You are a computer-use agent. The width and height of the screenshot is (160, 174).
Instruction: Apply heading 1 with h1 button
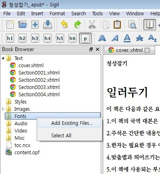[10, 38]
